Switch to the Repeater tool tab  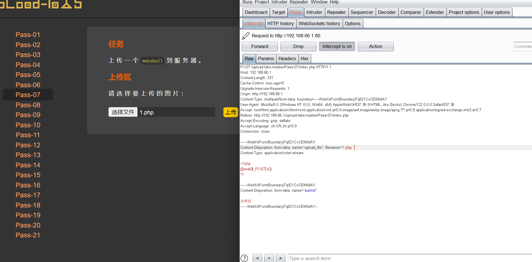pos(336,12)
